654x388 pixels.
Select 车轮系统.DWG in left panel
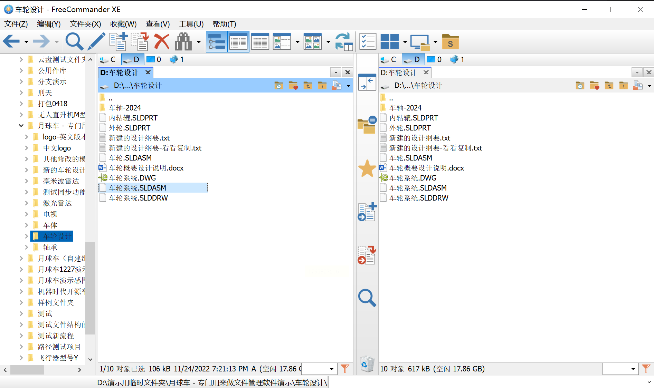click(132, 178)
